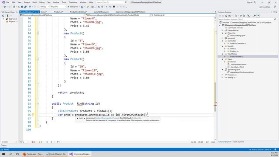Open the Debug menu
Viewport: 279px width, 157px height.
click(42, 2)
